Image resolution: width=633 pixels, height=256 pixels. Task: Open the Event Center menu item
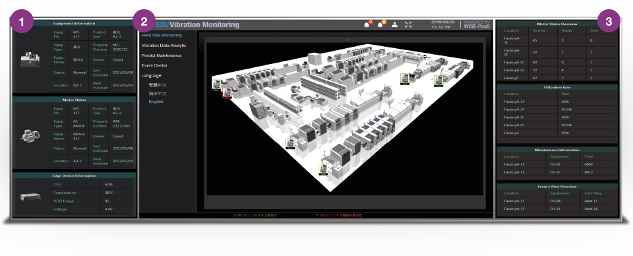[154, 65]
